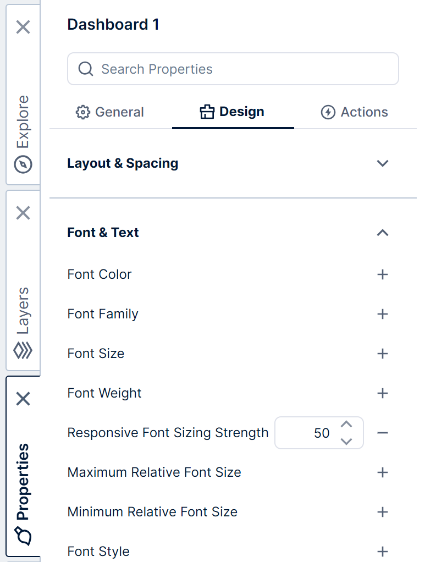Add a Maximum Relative Font Size property
This screenshot has height=562, width=425.
point(383,472)
